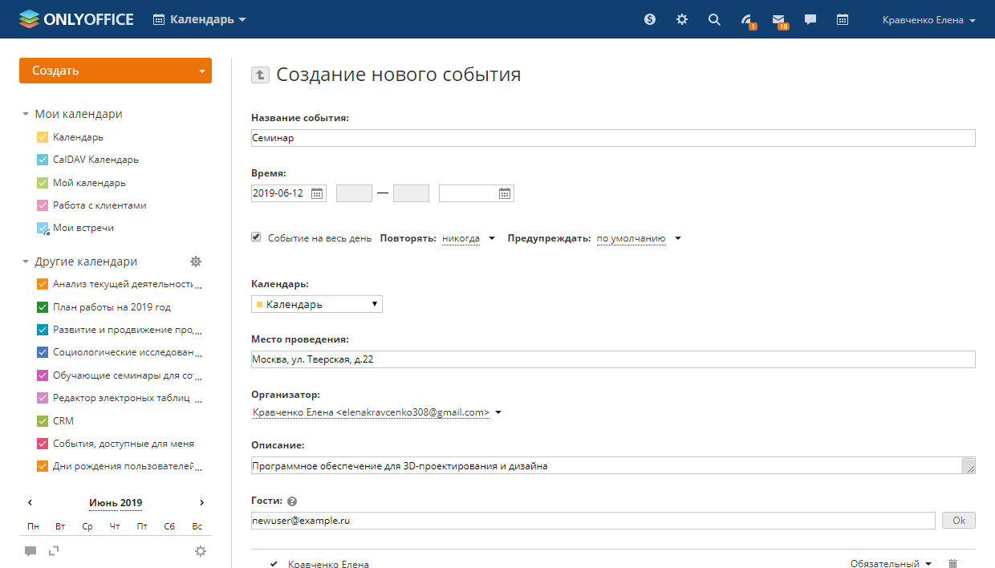The height and width of the screenshot is (568, 995).
Task: Toggle the План работы на 2019 год checkbox
Action: point(43,307)
